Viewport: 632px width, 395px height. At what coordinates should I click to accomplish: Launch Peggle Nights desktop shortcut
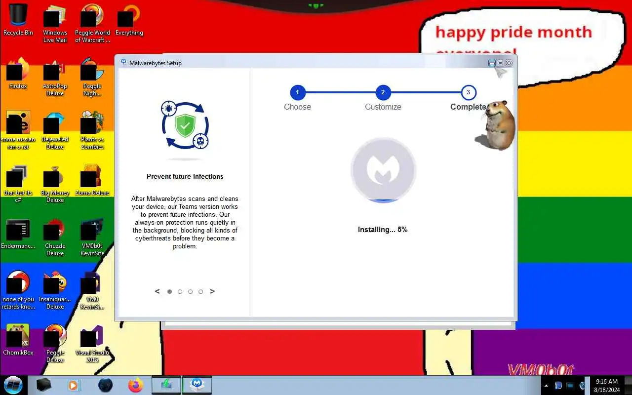(x=92, y=77)
